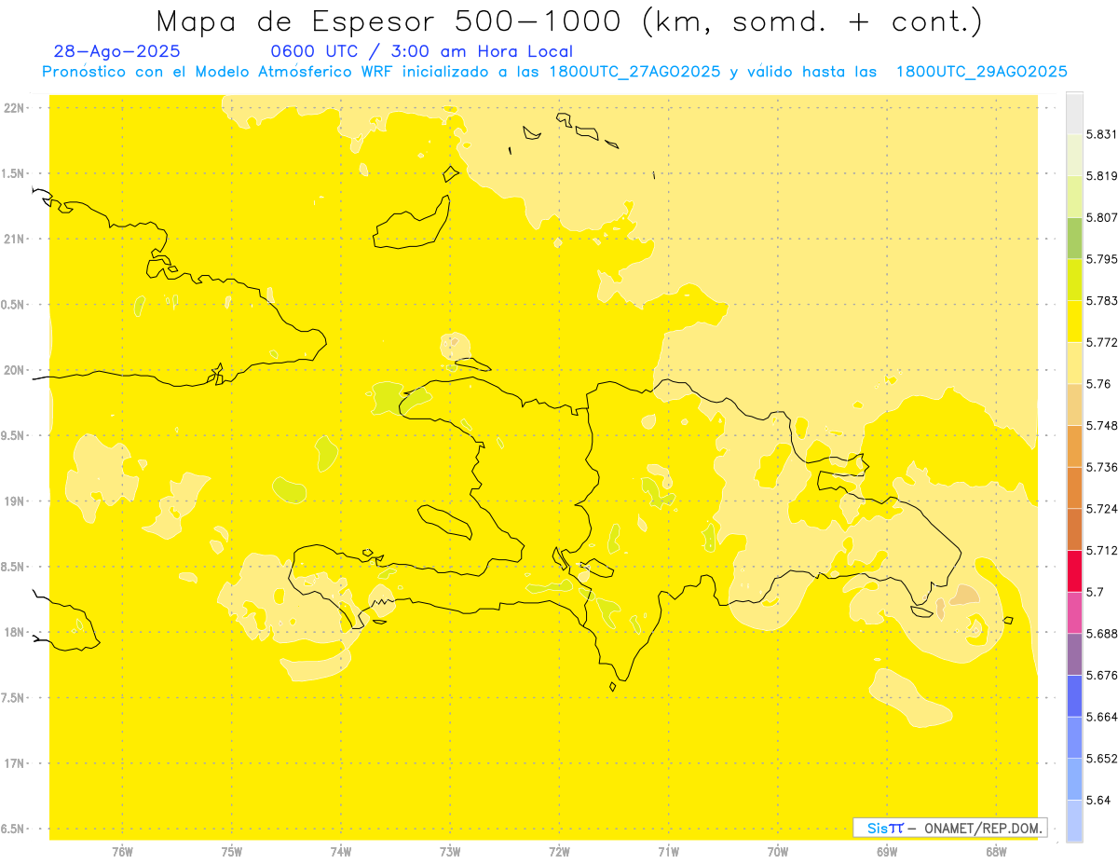Viewport: 1118px width, 864px height.
Task: Click the 71W longitude axis label
Action: (668, 851)
